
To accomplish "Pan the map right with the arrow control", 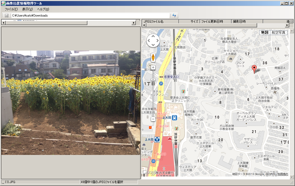I will (157, 41).
